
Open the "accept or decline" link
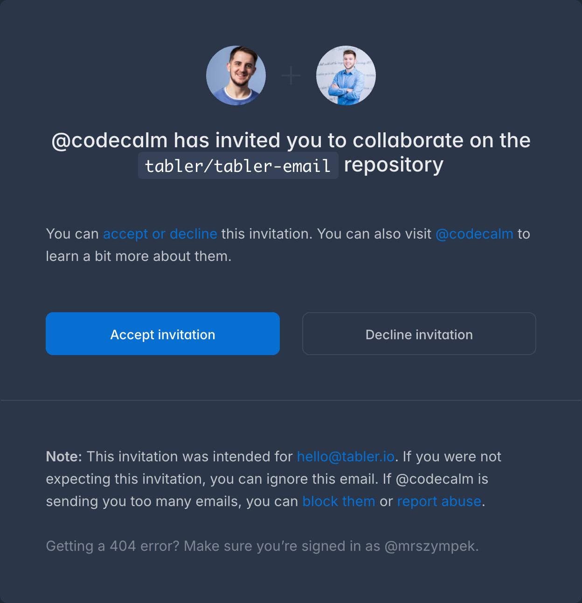(x=160, y=234)
